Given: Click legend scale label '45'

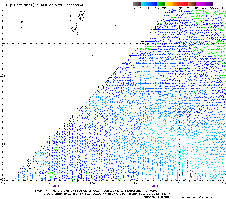Looking at the screenshot, I should (x=204, y=8).
